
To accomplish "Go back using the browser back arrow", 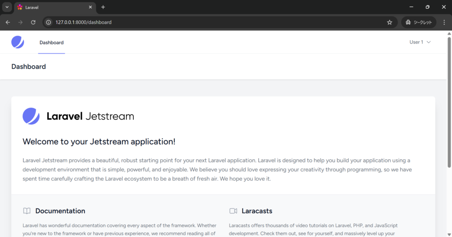I will tap(8, 22).
